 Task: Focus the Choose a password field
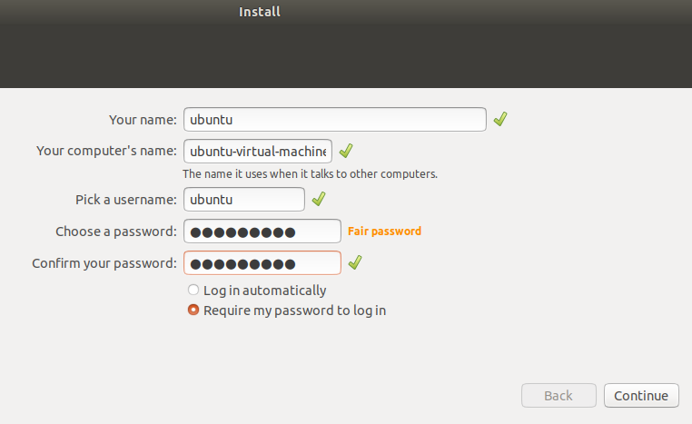(x=262, y=231)
